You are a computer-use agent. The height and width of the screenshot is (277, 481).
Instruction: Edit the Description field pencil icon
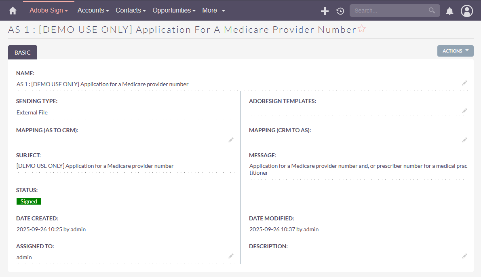point(464,256)
